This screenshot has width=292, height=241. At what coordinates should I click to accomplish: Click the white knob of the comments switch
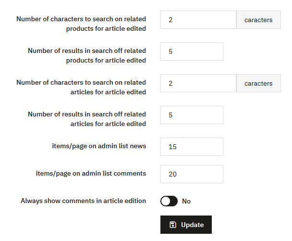click(x=166, y=201)
